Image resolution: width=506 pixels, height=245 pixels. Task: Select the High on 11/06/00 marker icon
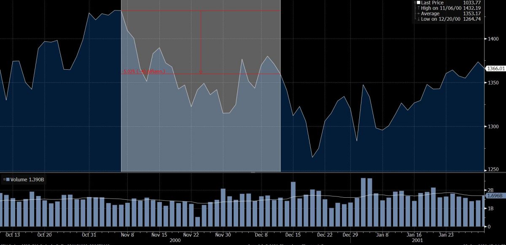pos(418,8)
